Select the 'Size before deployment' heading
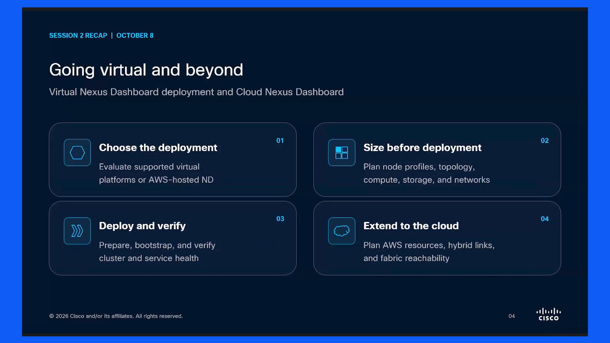The image size is (610, 343). (422, 148)
